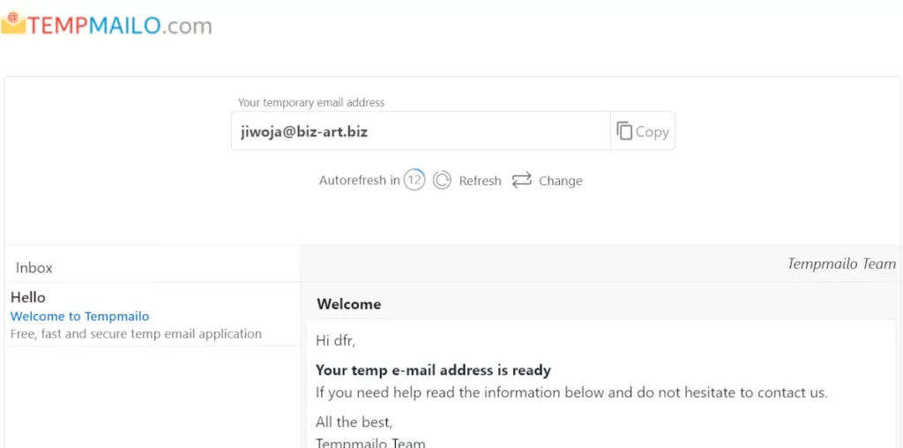The image size is (903, 448).
Task: Click the 'Your temp e-mail address is ready' line
Action: tap(433, 370)
